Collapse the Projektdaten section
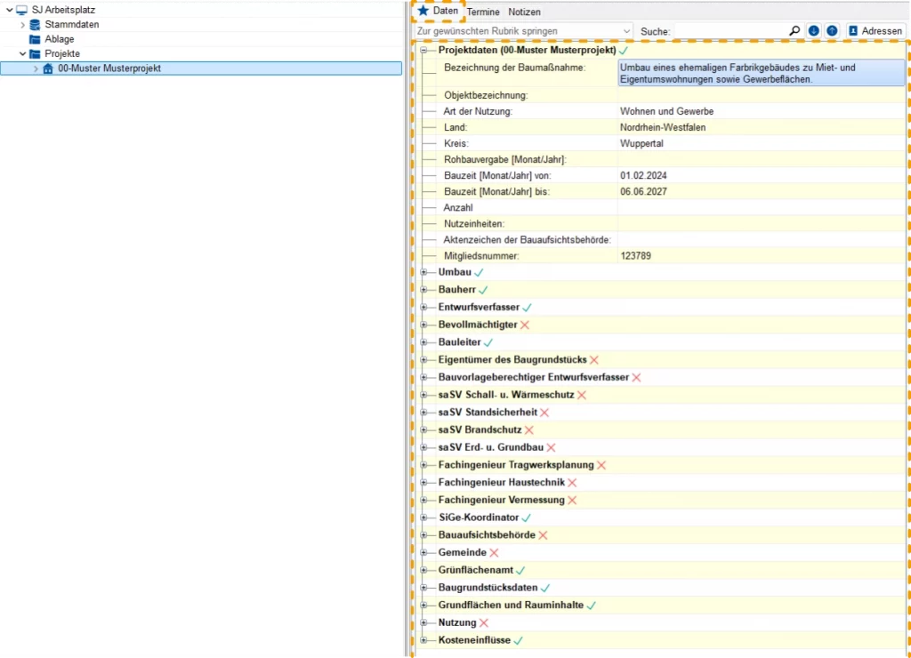This screenshot has width=911, height=658. (424, 52)
